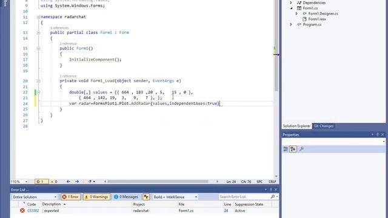Viewport: 388px width, 218px height.
Task: Click the CRLF line ending indicator
Action: pyautogui.click(x=272, y=182)
